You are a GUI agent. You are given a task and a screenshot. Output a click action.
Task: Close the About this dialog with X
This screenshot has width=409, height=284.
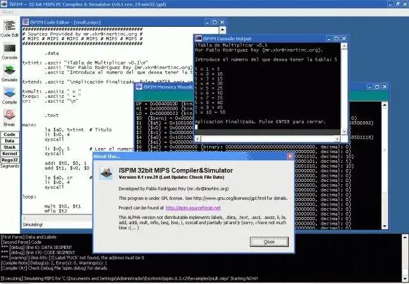click(289, 156)
